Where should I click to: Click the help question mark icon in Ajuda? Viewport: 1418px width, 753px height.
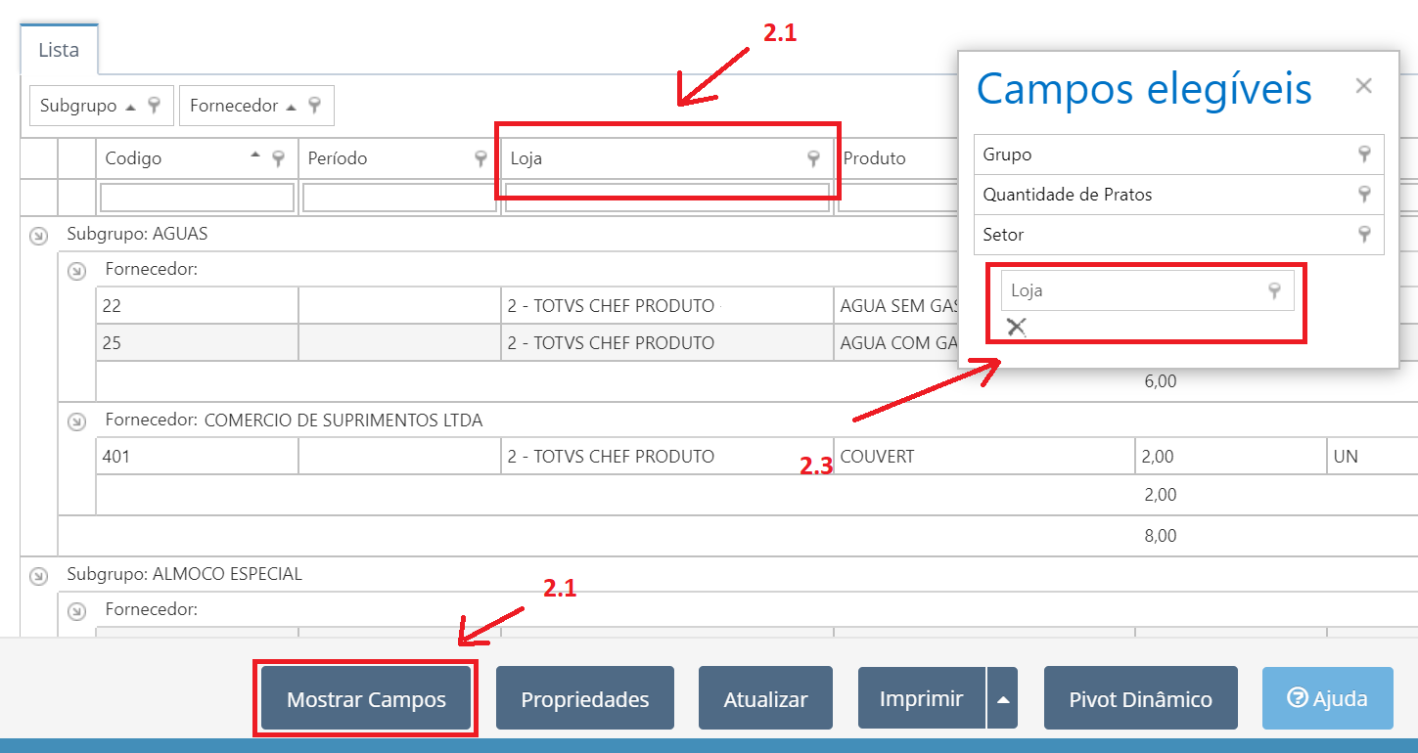pos(1298,698)
